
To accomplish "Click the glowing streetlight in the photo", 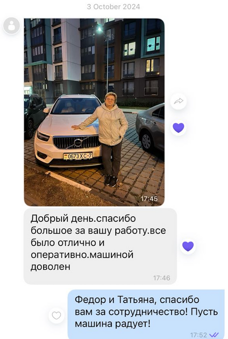I will (x=99, y=29).
